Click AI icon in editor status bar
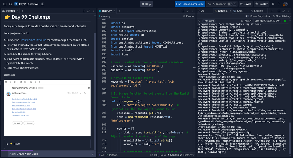 click(101, 155)
